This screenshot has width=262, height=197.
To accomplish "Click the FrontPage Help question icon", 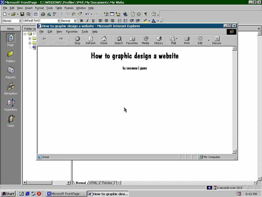I will (154, 14).
